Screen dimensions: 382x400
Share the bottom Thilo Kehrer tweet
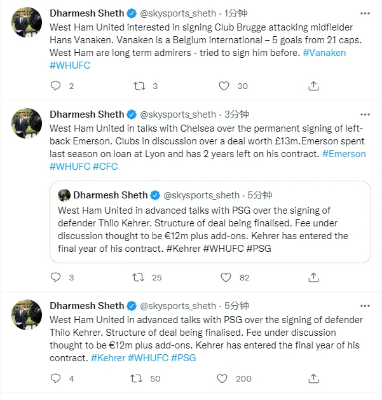[x=313, y=378]
